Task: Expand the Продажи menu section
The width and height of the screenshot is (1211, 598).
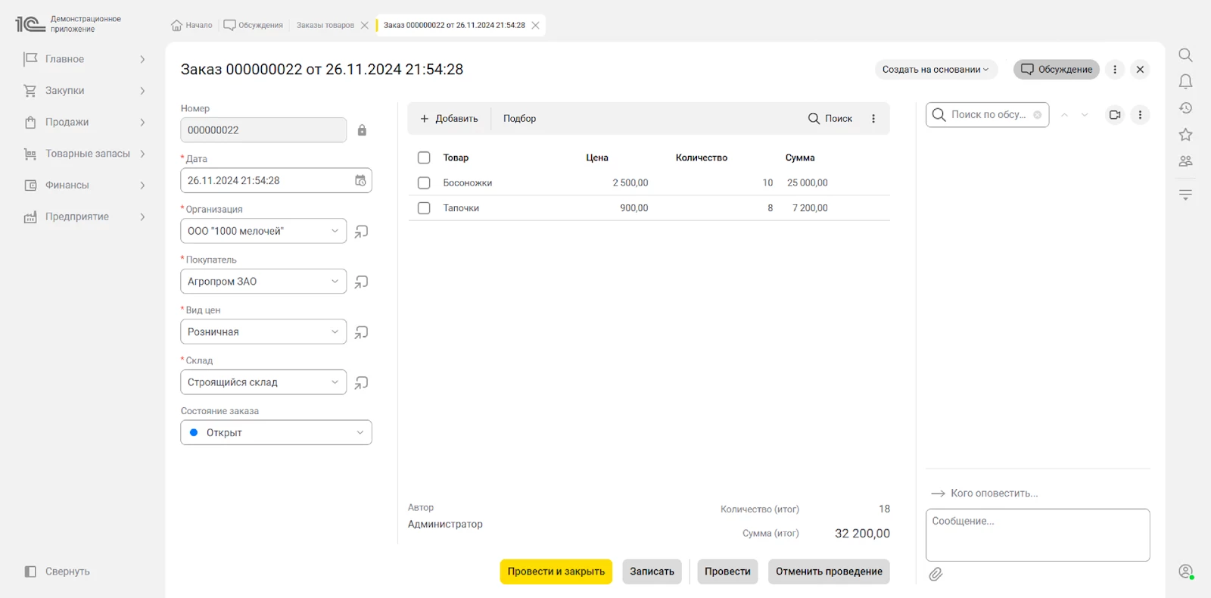Action: point(84,122)
